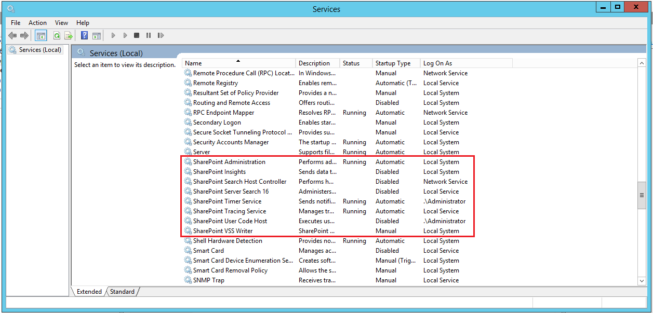
Task: Click the gear icon next to Server service
Action: click(188, 152)
